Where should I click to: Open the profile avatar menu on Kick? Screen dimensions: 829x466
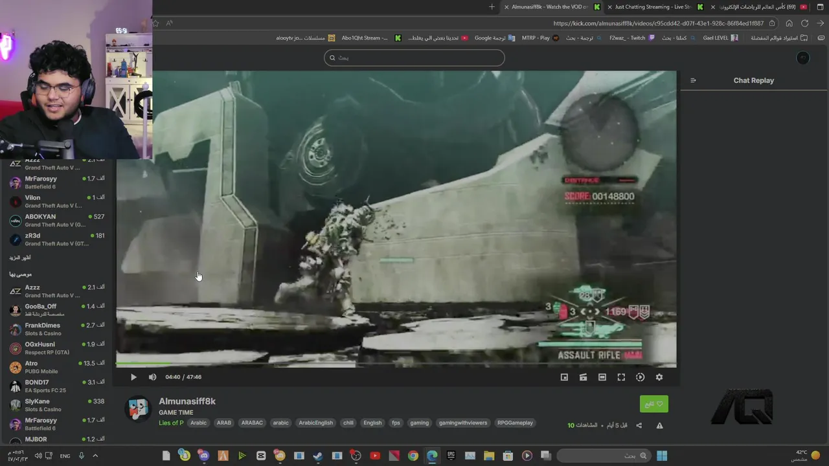(803, 58)
